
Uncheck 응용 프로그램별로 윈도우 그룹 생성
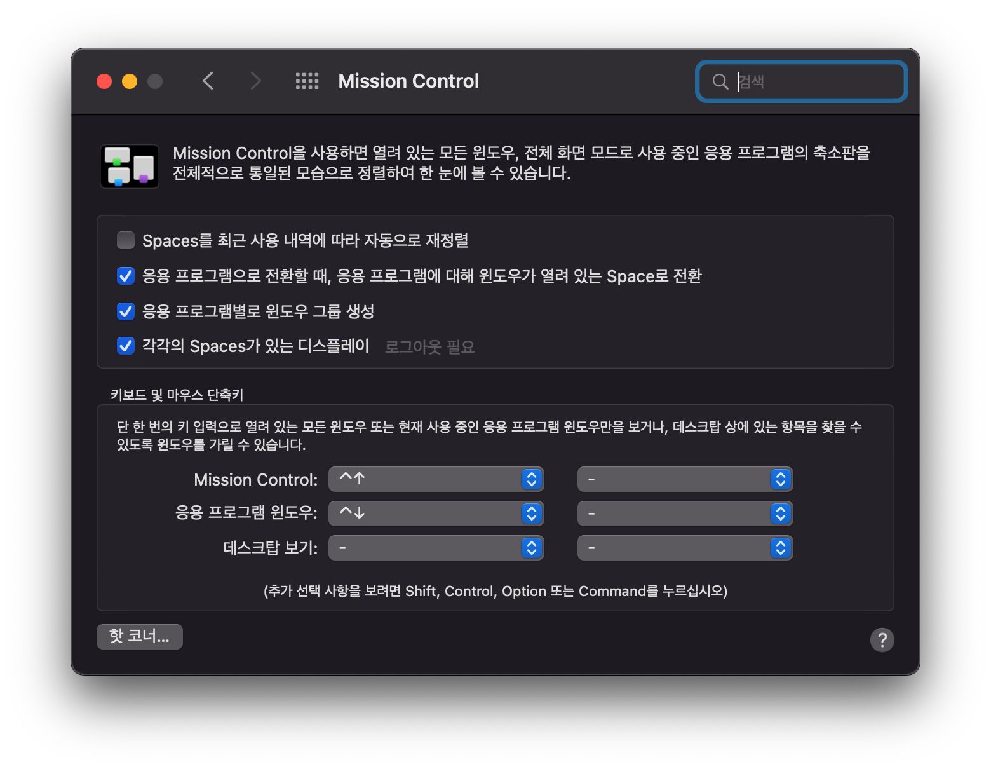[x=126, y=311]
